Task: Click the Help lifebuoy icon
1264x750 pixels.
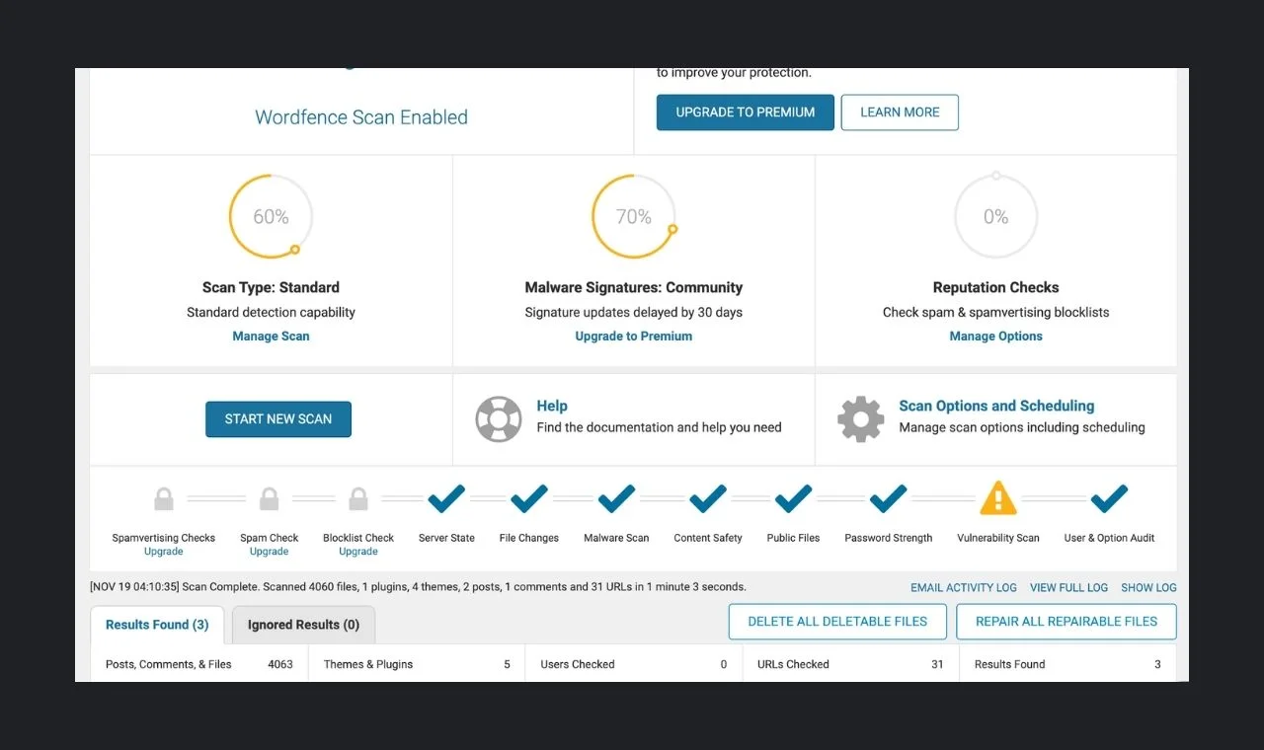Action: (498, 419)
